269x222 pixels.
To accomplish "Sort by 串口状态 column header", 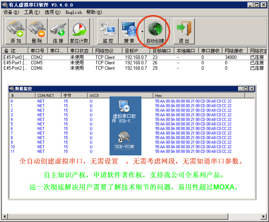I will 80,51.
